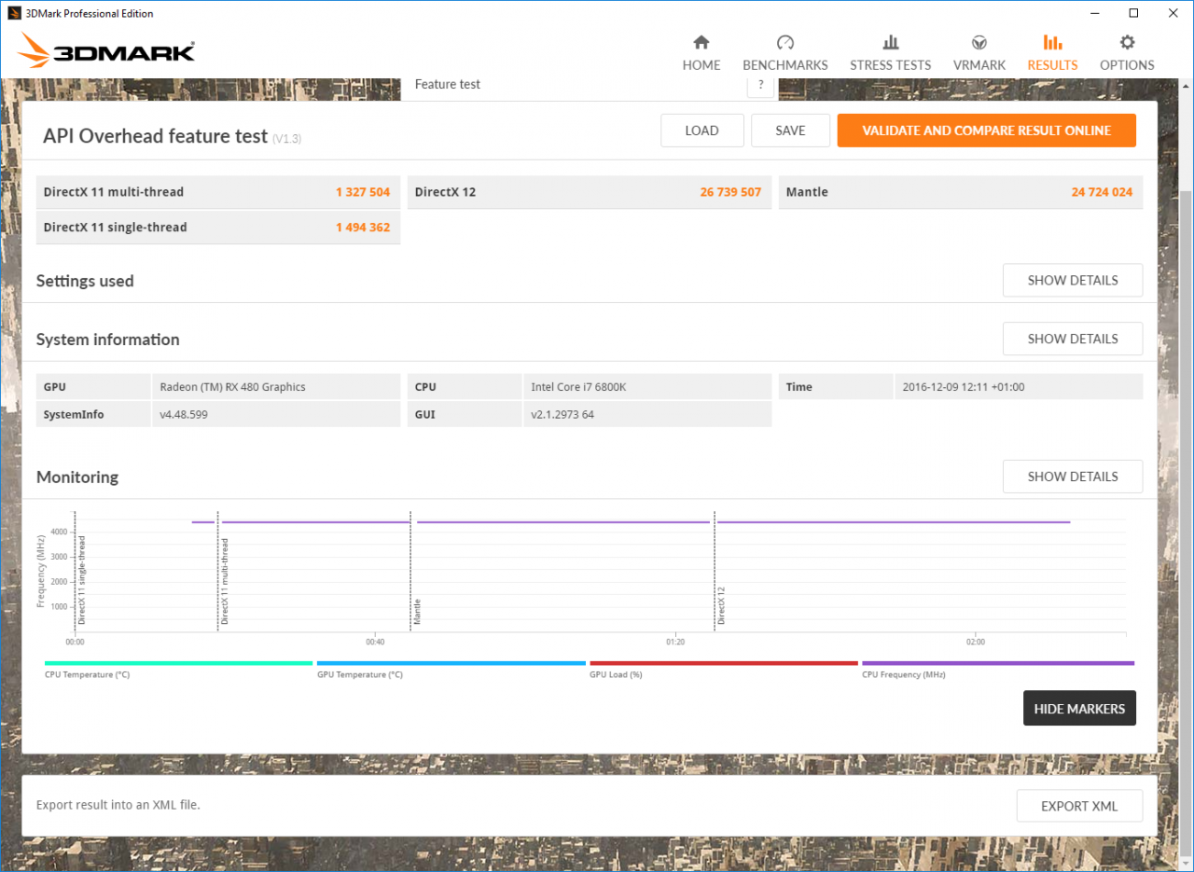The width and height of the screenshot is (1194, 872).
Task: Click the Mantle score 24 724 024
Action: point(1102,192)
